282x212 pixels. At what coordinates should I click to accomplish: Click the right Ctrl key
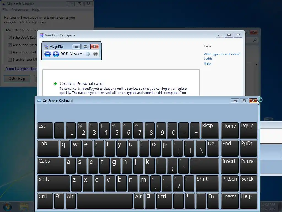[164, 201]
